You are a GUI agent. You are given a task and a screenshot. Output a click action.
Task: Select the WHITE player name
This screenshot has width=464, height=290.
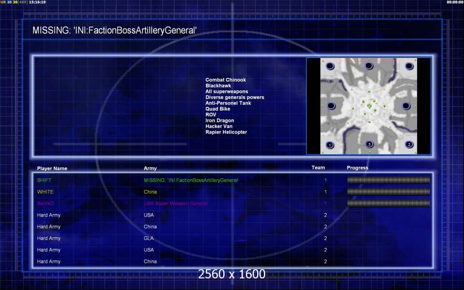(45, 192)
